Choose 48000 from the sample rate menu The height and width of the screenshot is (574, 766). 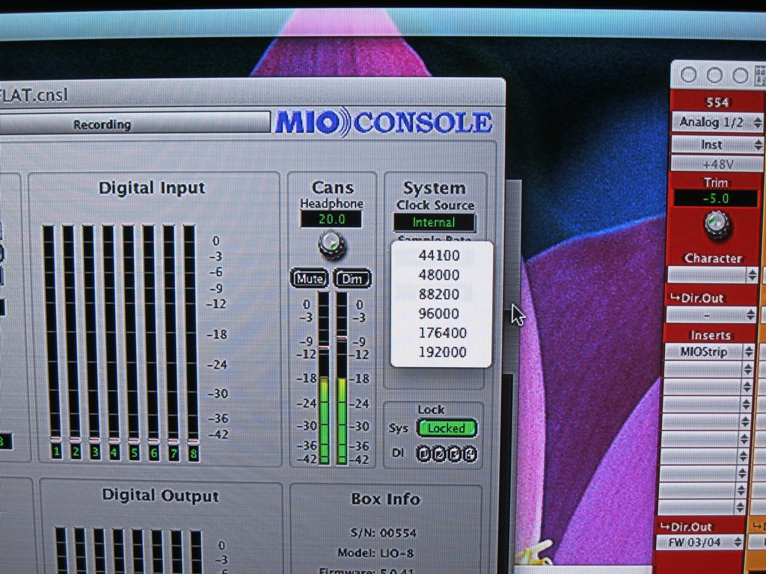point(439,275)
